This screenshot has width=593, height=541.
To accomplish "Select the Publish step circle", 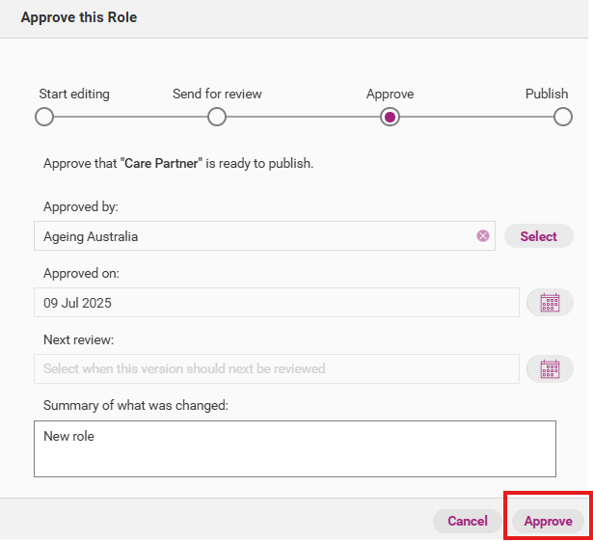I will 563,117.
